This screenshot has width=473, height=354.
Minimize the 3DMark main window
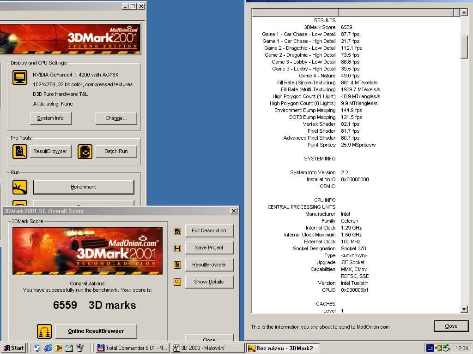pyautogui.click(x=126, y=6)
